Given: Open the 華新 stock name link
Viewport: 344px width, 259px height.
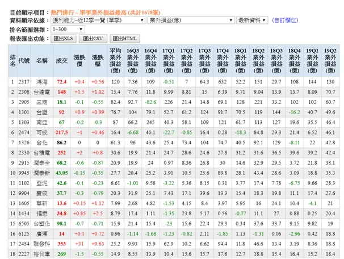Looking at the screenshot, I should tap(41, 203).
